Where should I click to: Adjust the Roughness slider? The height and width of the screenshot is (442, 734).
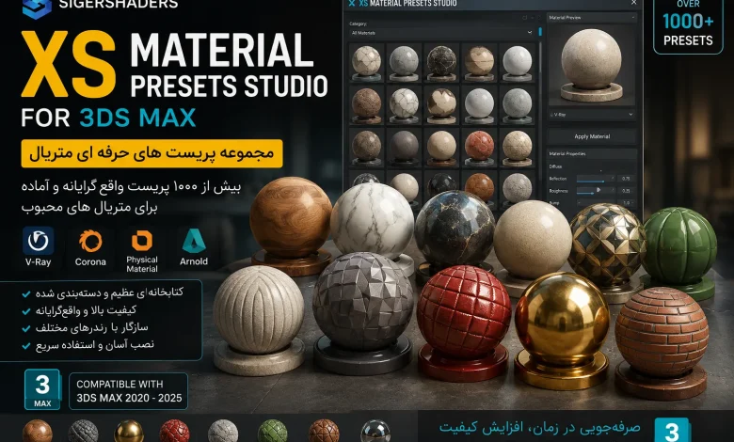(x=596, y=191)
